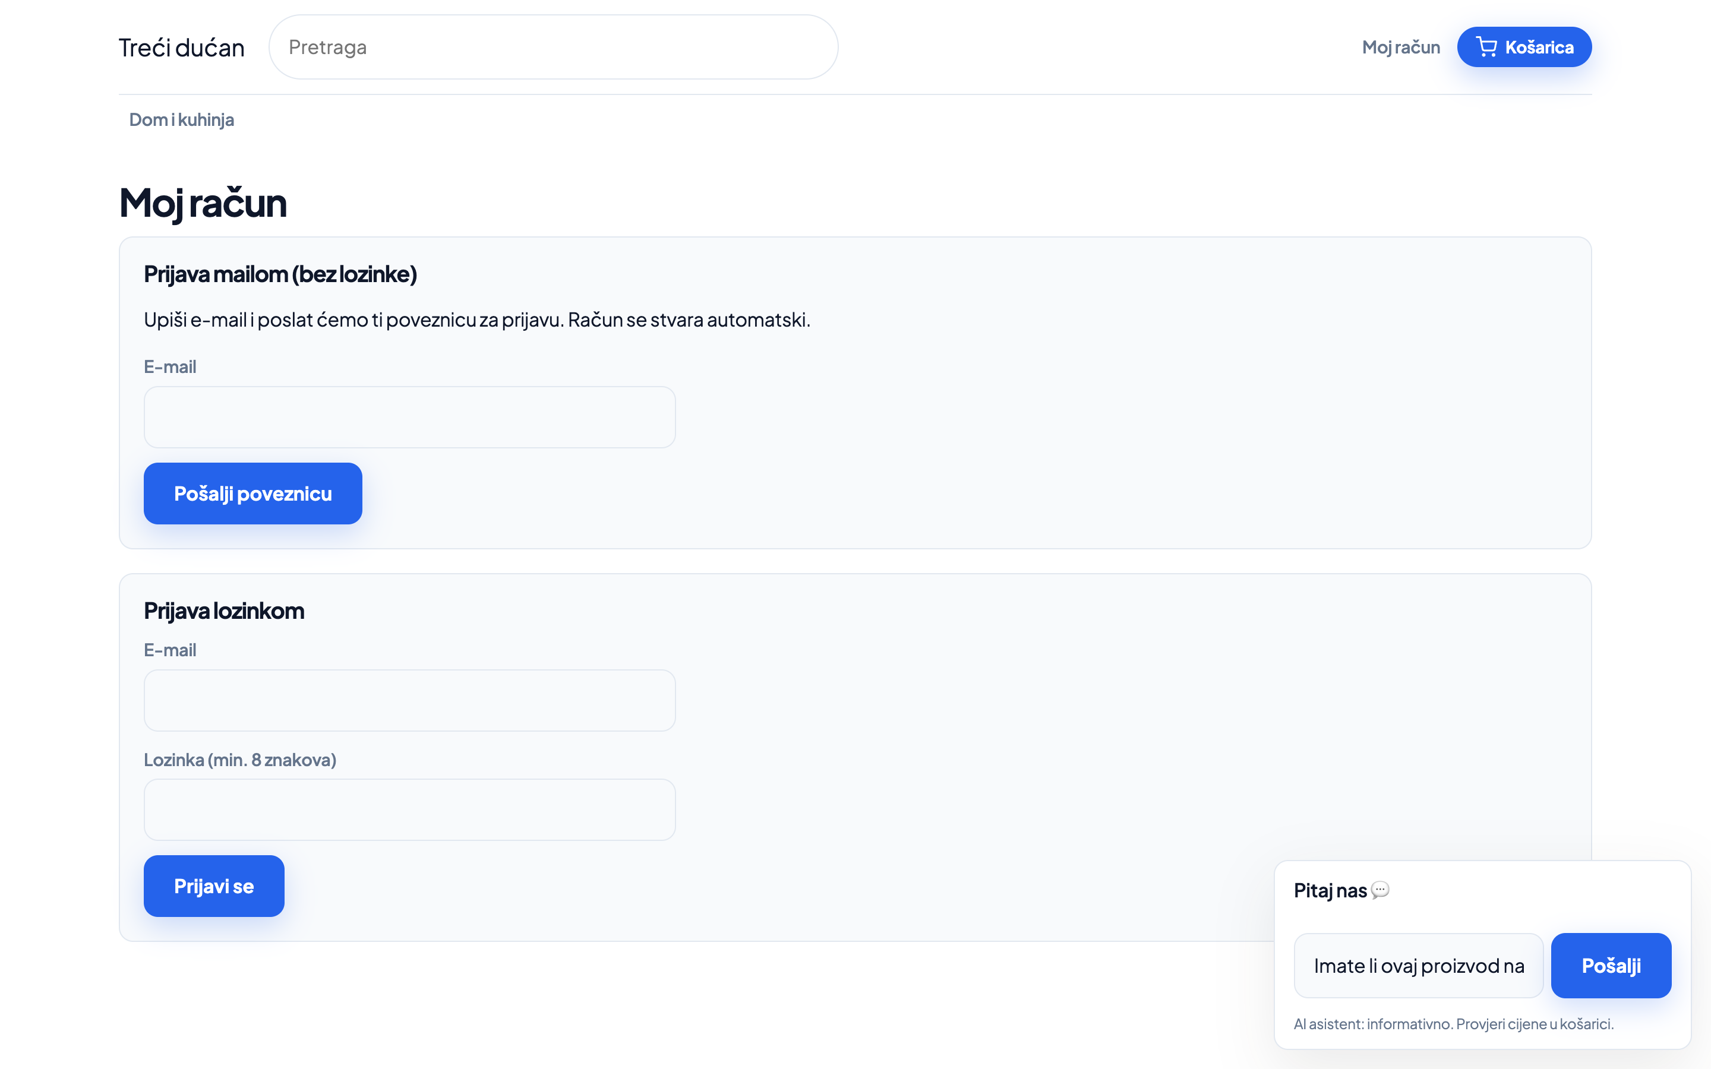Focus the chat question input field
Screen dimensions: 1711x1069
point(1418,966)
